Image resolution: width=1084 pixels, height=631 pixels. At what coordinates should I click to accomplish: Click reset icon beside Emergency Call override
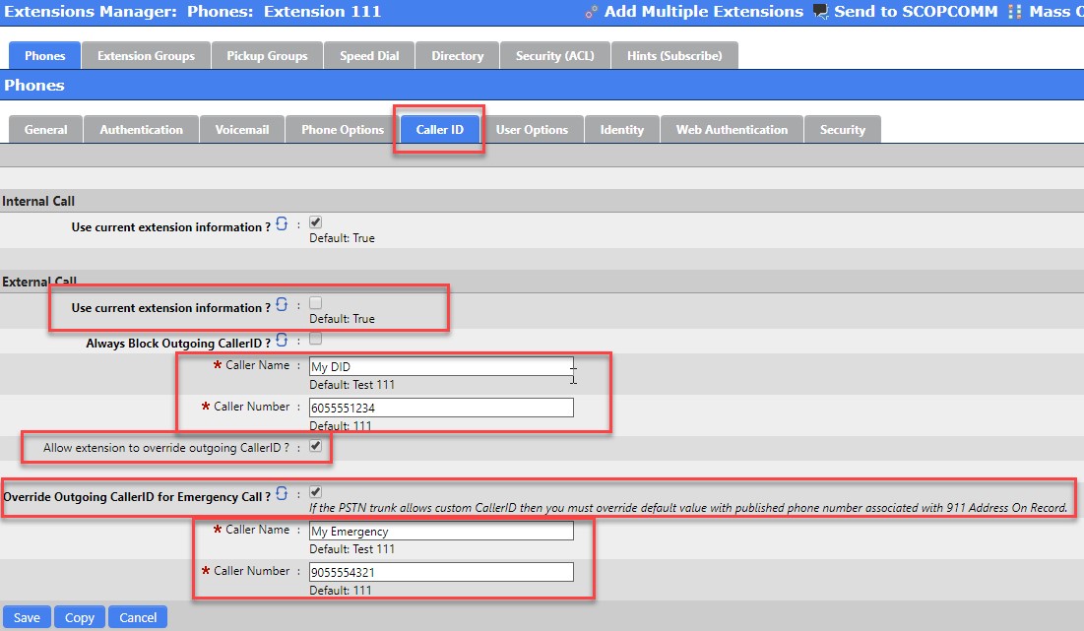pyautogui.click(x=282, y=494)
